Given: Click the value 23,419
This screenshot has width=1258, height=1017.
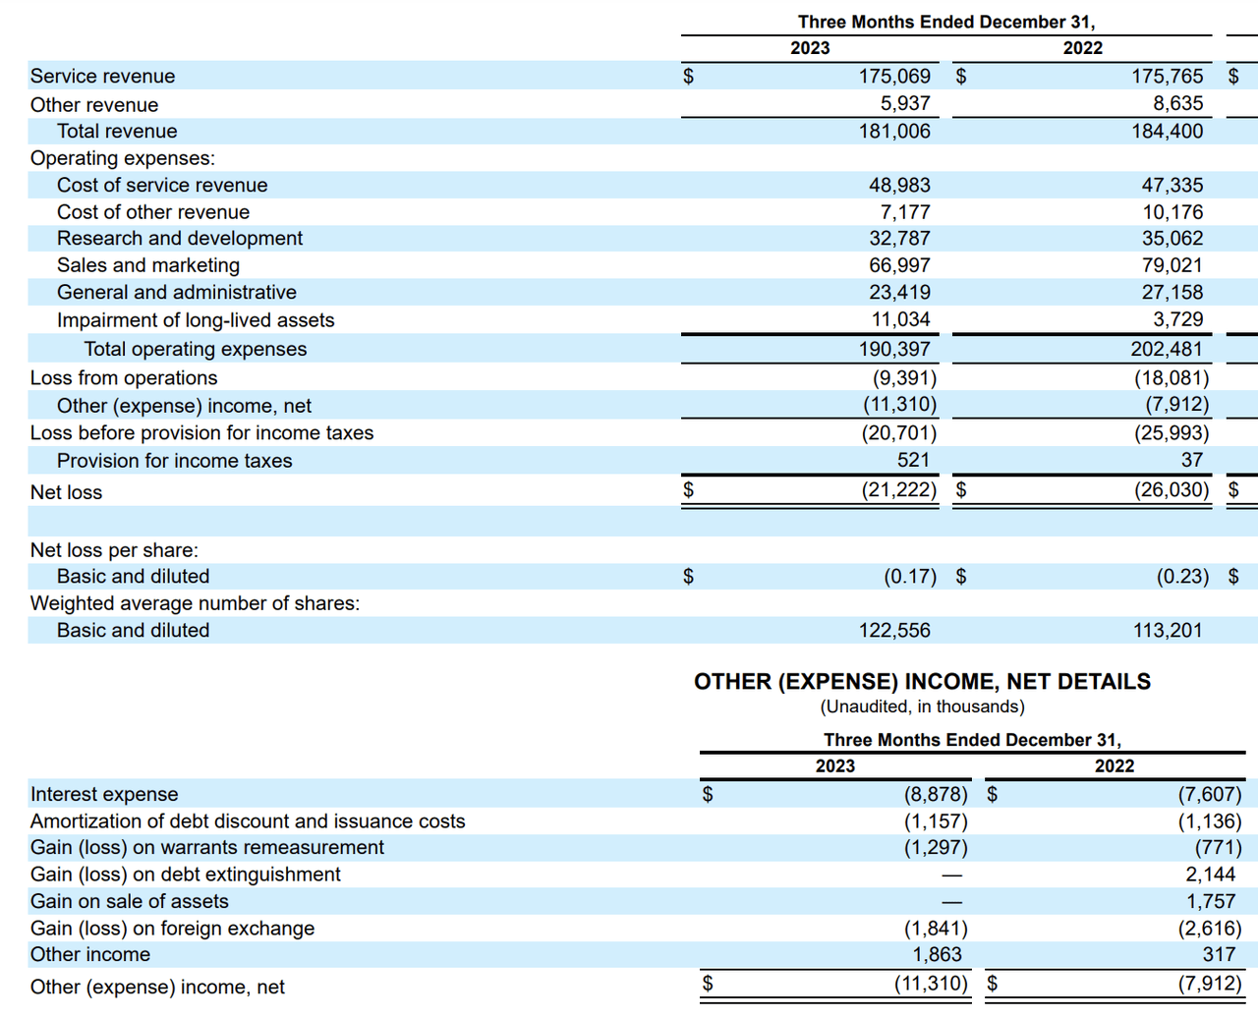Looking at the screenshot, I should tap(899, 292).
